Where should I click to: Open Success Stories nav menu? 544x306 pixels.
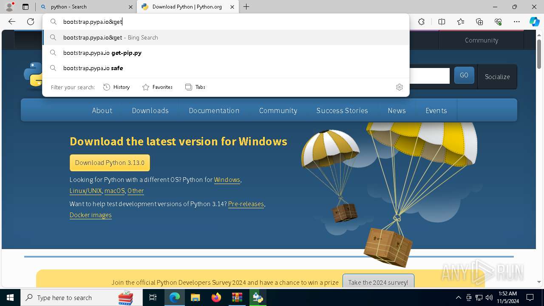[342, 110]
